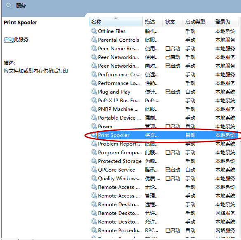Screen dimensions: 241x240
Task: Click the 登录为 column header
Action: click(x=225, y=22)
